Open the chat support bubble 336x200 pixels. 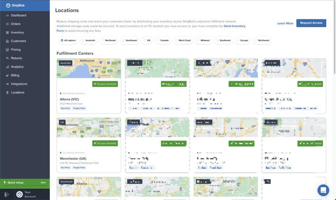(x=323, y=190)
